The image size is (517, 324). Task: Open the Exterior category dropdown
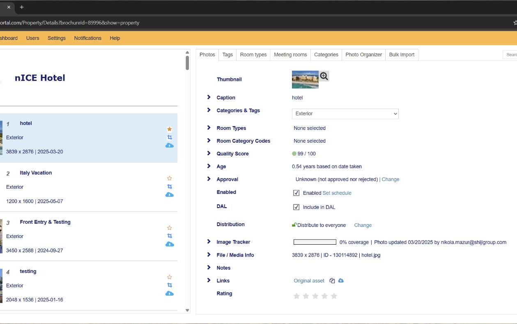pos(345,113)
